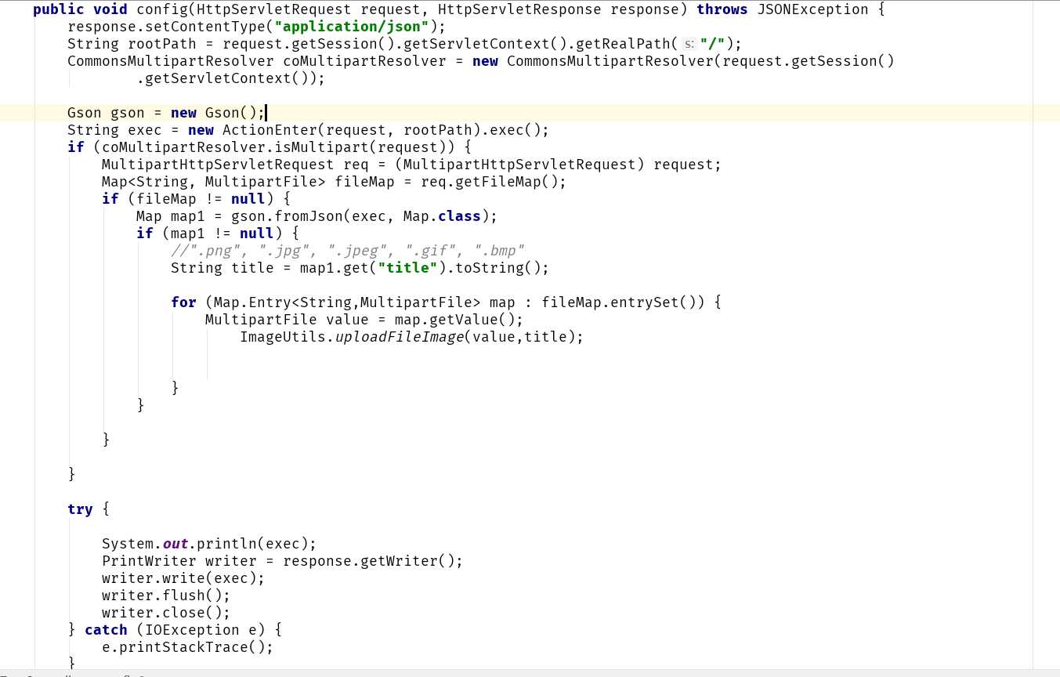
Task: Click the fileMap != null condition
Action: [x=201, y=199]
